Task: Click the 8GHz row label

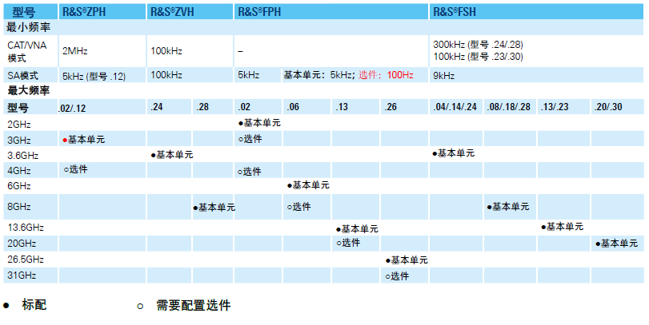Action: [19, 207]
